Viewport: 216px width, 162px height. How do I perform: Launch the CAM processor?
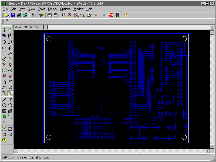[25, 15]
